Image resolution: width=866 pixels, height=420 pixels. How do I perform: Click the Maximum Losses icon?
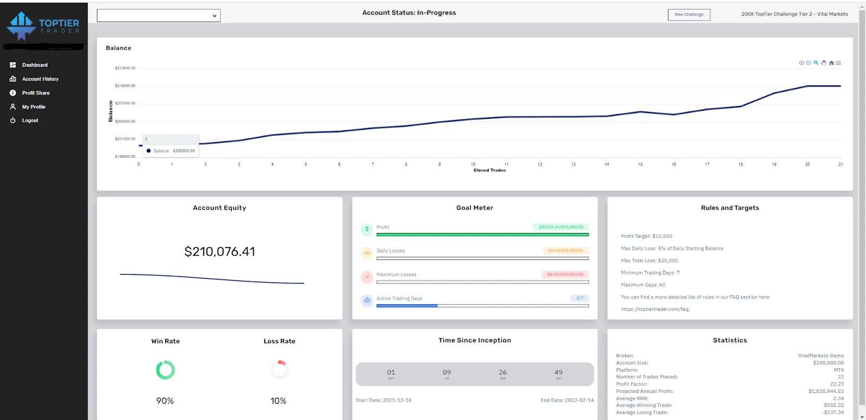click(366, 277)
